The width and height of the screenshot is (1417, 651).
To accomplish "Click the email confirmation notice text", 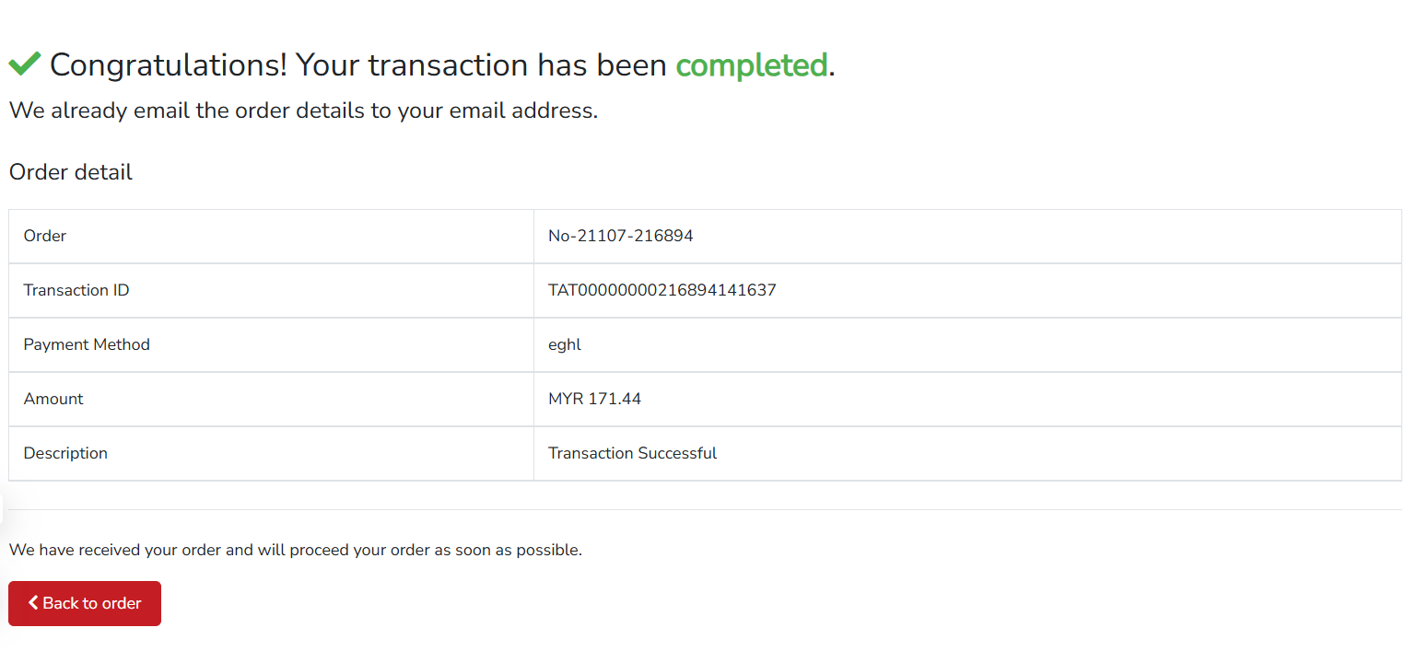I will tap(304, 110).
